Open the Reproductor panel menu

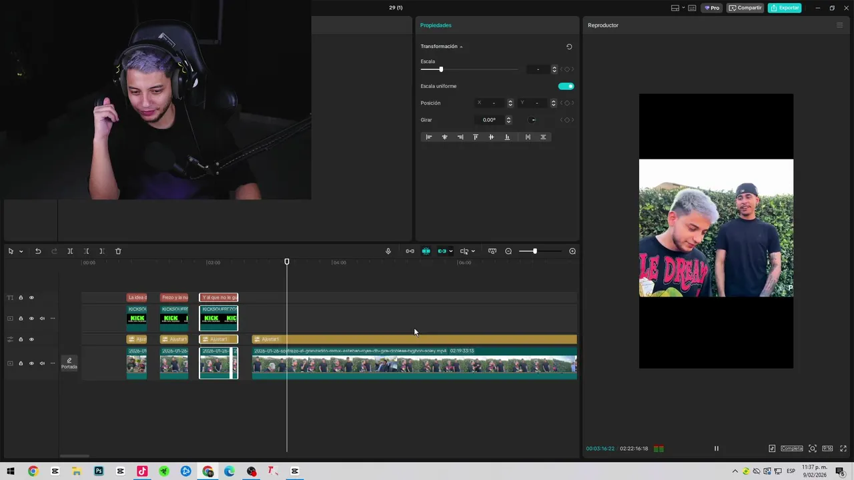click(840, 25)
